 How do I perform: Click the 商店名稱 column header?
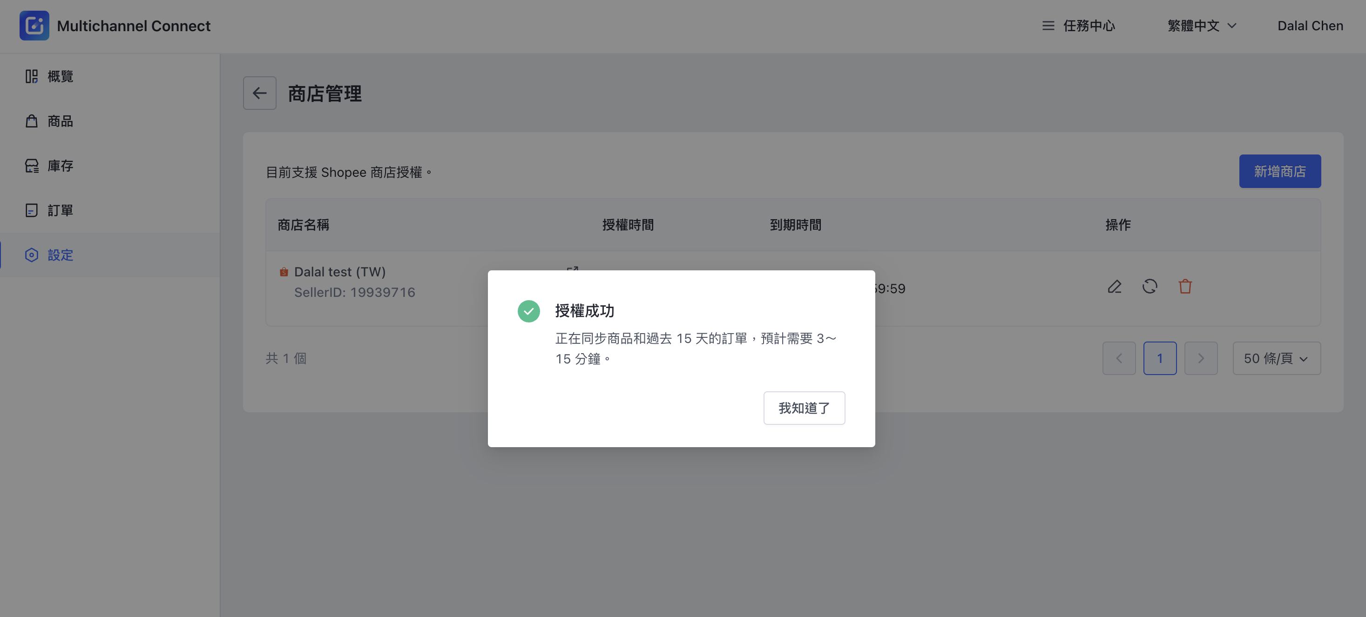(303, 225)
